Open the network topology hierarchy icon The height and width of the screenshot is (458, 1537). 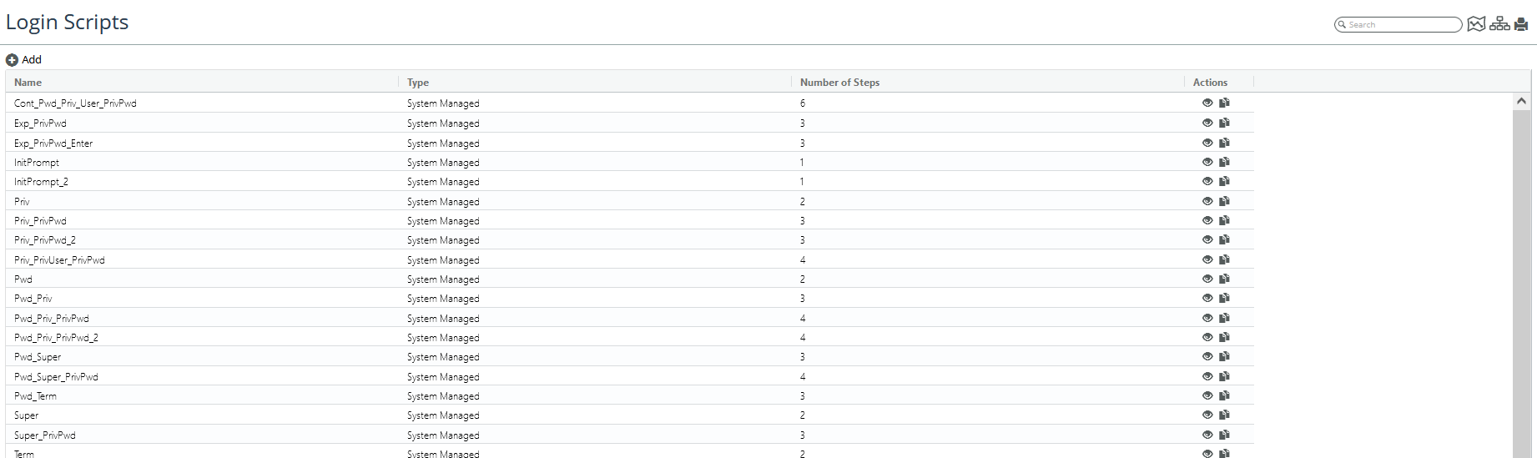pos(1499,24)
